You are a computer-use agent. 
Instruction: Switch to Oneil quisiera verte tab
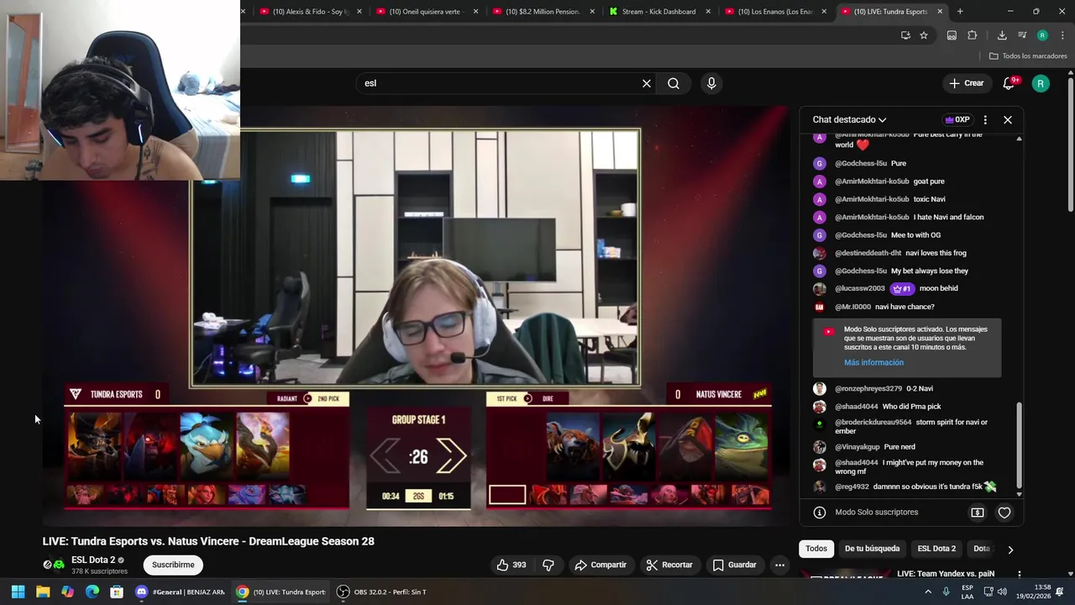click(427, 12)
